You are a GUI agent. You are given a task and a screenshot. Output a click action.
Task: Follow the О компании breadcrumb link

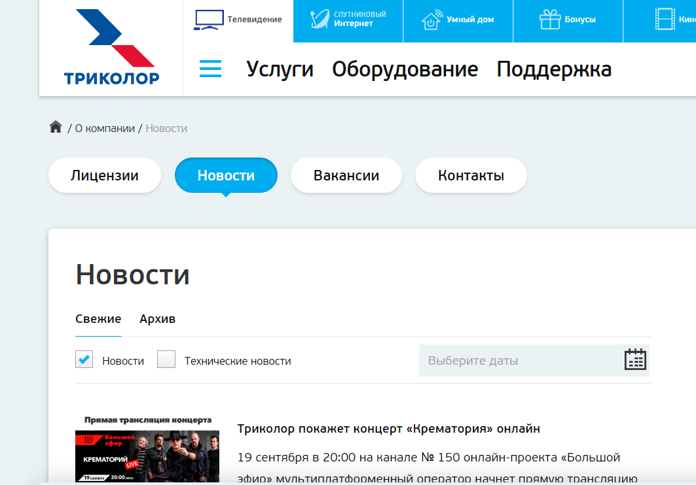coord(105,129)
